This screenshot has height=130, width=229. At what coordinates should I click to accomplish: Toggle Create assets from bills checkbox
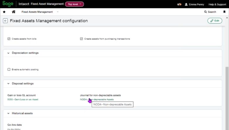[9, 39]
